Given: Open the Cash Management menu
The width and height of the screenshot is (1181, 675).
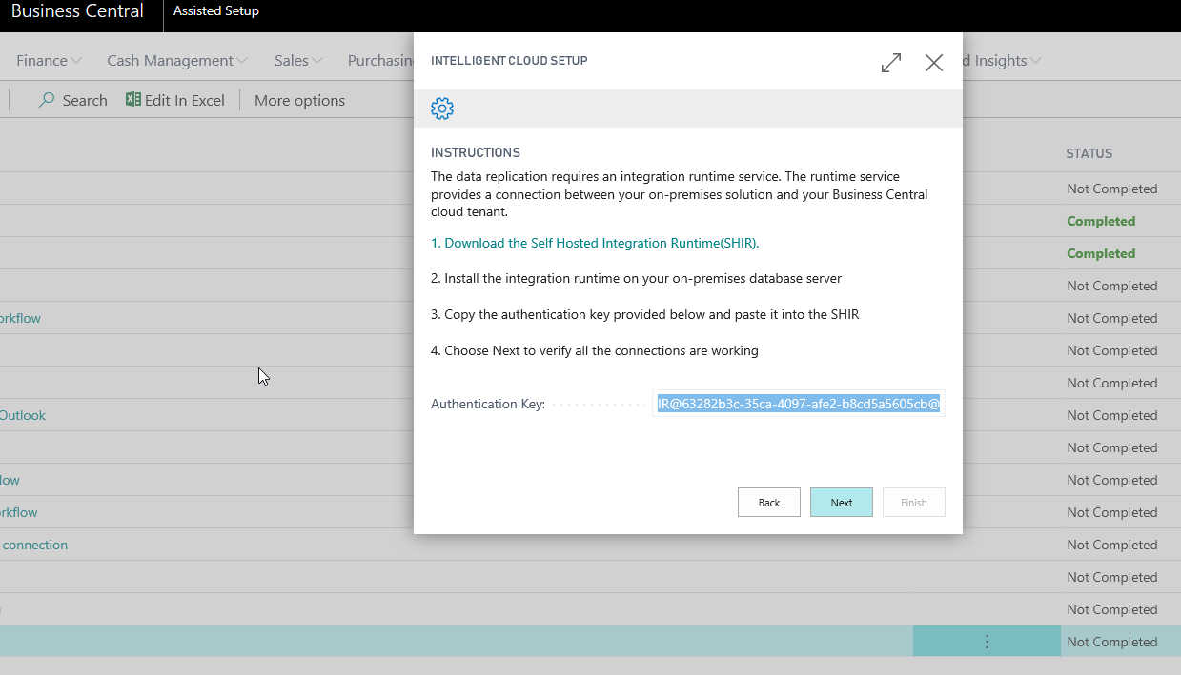Looking at the screenshot, I should click(177, 60).
